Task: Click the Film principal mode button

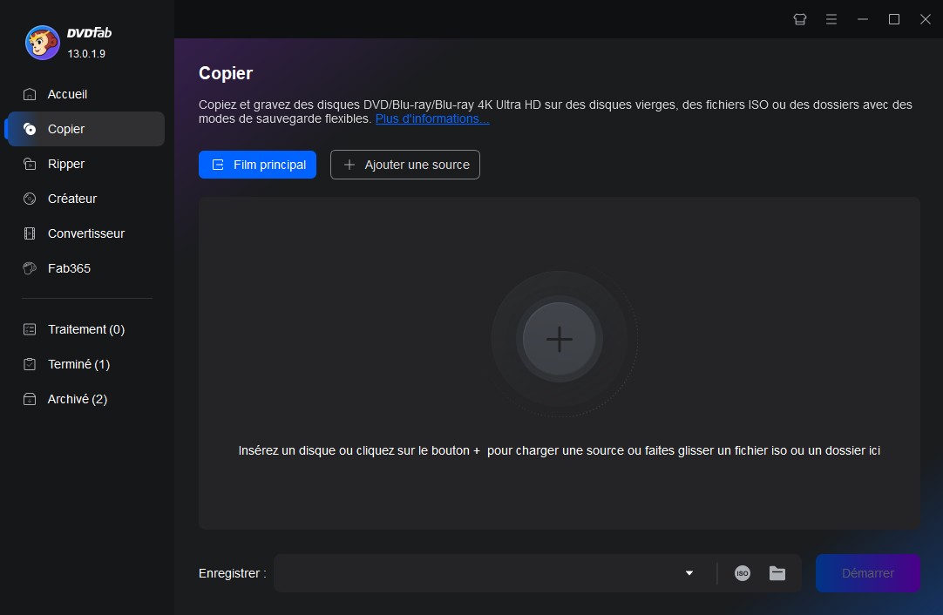Action: (x=257, y=165)
